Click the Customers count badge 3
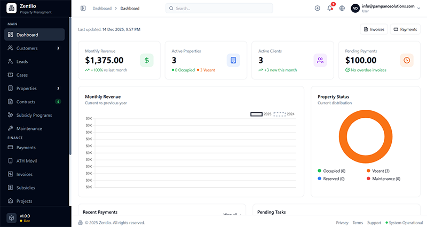 click(x=58, y=48)
